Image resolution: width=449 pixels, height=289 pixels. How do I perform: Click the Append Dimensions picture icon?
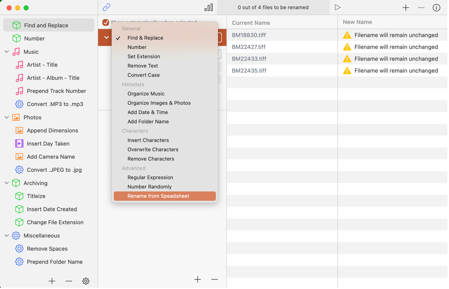[x=19, y=131]
